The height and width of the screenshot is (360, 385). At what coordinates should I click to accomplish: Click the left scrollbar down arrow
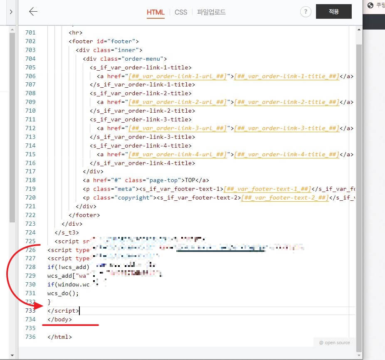[12, 355]
